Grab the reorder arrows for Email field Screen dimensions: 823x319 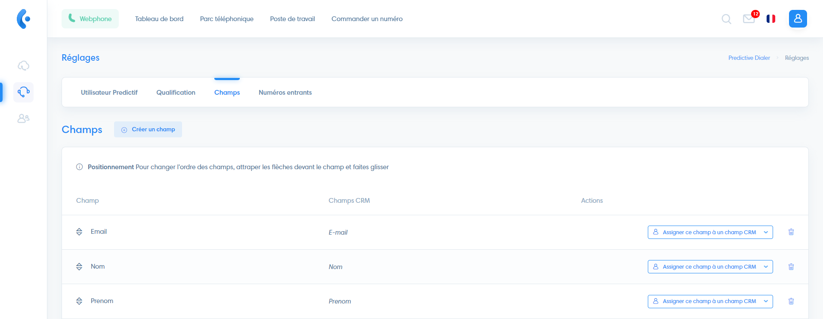tap(79, 232)
